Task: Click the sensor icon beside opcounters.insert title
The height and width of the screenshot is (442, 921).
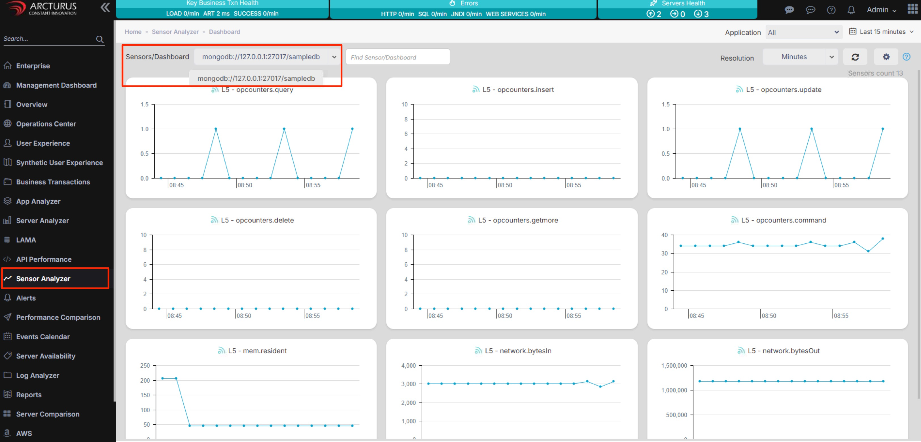Action: pyautogui.click(x=476, y=89)
